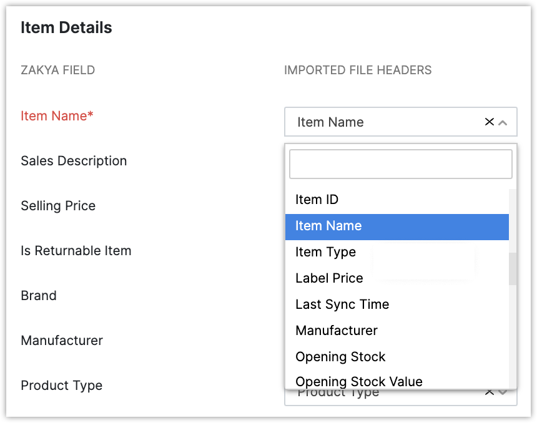Click the Brand field label
The image size is (537, 423).
[39, 296]
